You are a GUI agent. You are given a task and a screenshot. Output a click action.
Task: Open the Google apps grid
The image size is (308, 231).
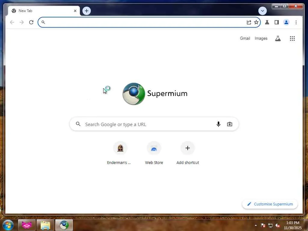(292, 38)
